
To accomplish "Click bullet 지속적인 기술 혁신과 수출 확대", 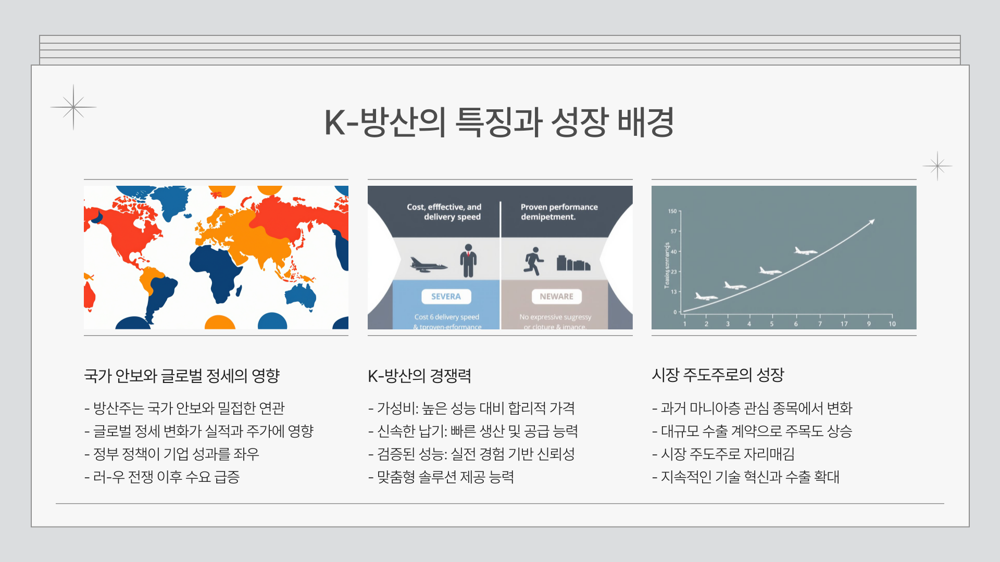I will pos(746,477).
